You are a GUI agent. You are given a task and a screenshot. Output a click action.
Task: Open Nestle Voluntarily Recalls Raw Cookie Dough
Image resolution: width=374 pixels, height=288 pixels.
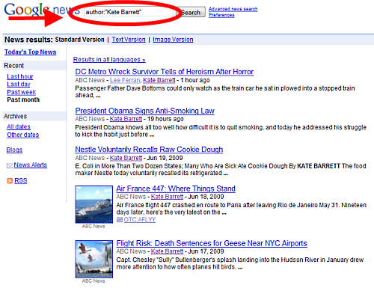[149, 150]
